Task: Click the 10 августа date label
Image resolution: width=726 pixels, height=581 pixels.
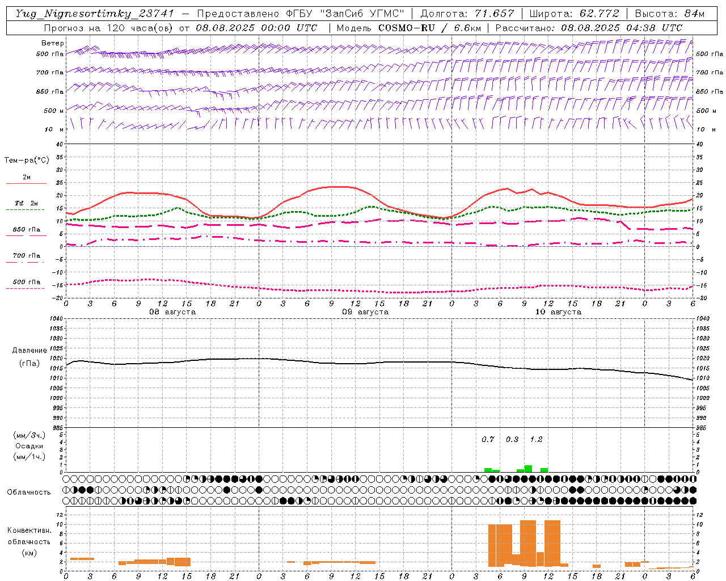Action: coord(558,312)
